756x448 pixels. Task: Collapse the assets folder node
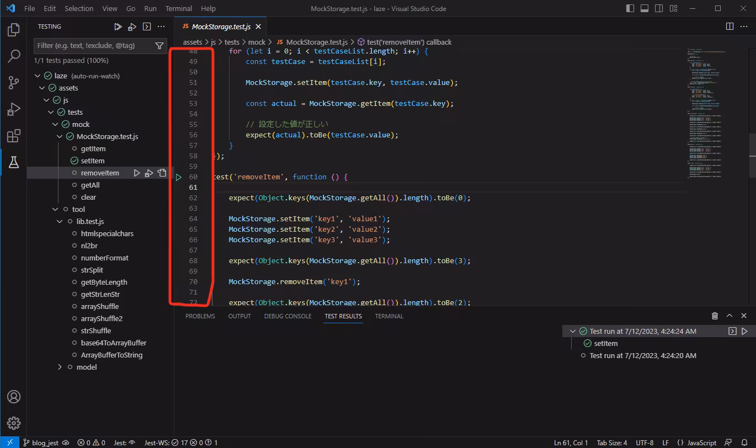[42, 88]
